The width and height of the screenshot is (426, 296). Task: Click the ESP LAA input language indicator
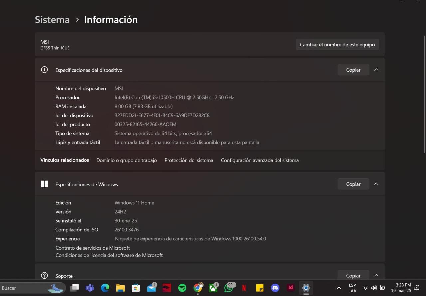pos(352,288)
